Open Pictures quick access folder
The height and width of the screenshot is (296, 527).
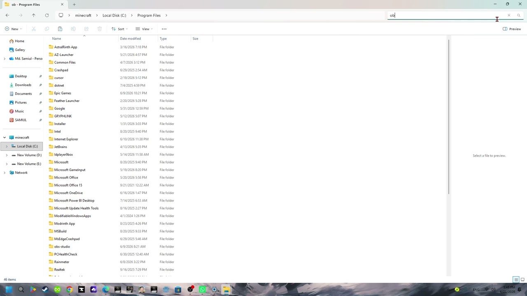point(21,102)
